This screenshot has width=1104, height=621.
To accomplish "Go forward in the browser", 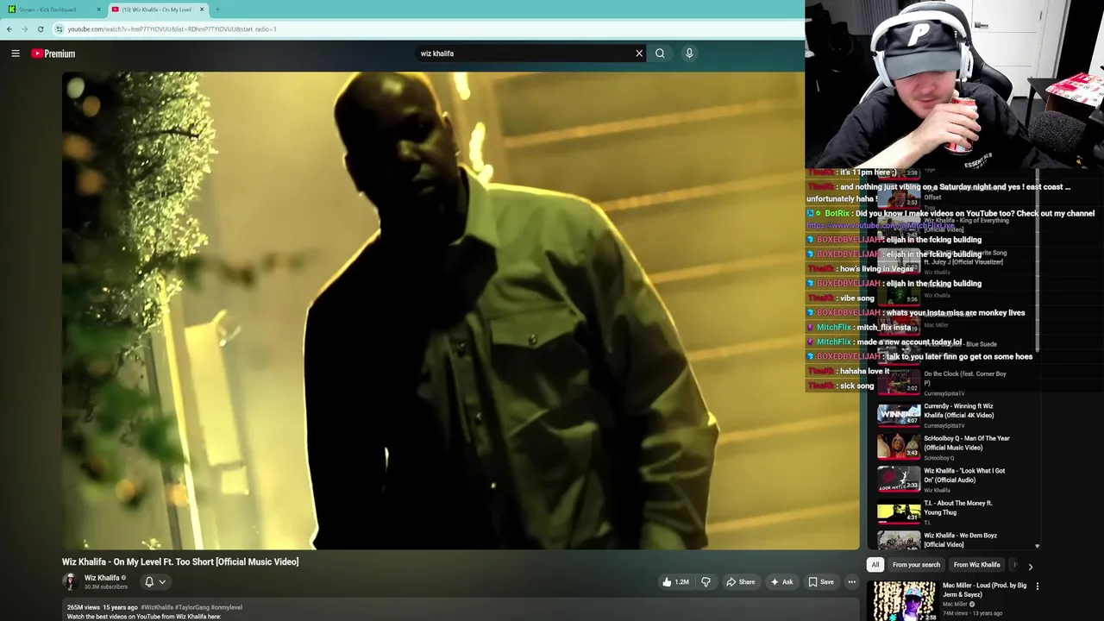I will coord(25,29).
